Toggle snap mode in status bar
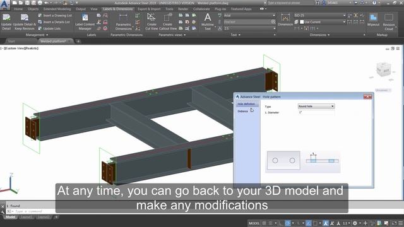404x227 pixels. click(x=270, y=223)
